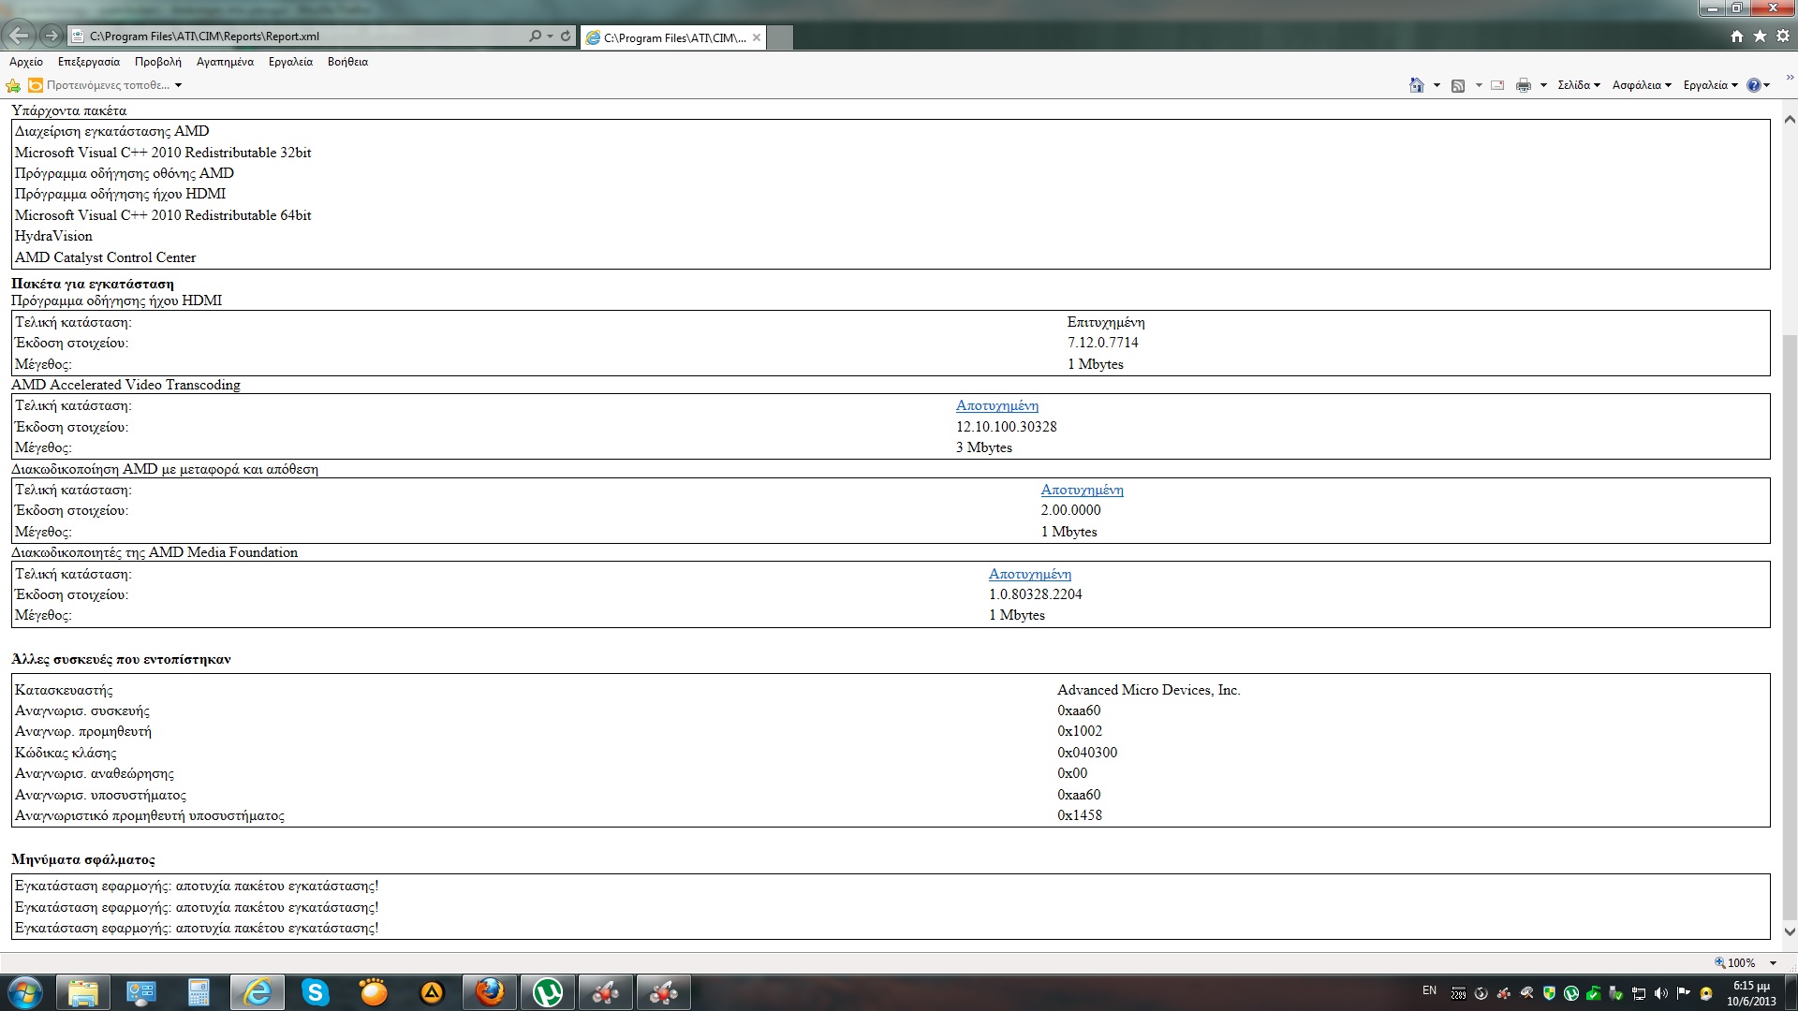1798x1011 pixels.
Task: Open a new blank tab
Action: pos(780,37)
